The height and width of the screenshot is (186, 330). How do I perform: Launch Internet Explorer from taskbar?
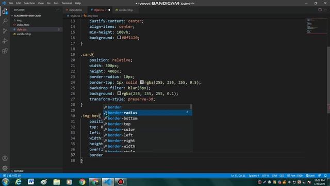pos(19,182)
